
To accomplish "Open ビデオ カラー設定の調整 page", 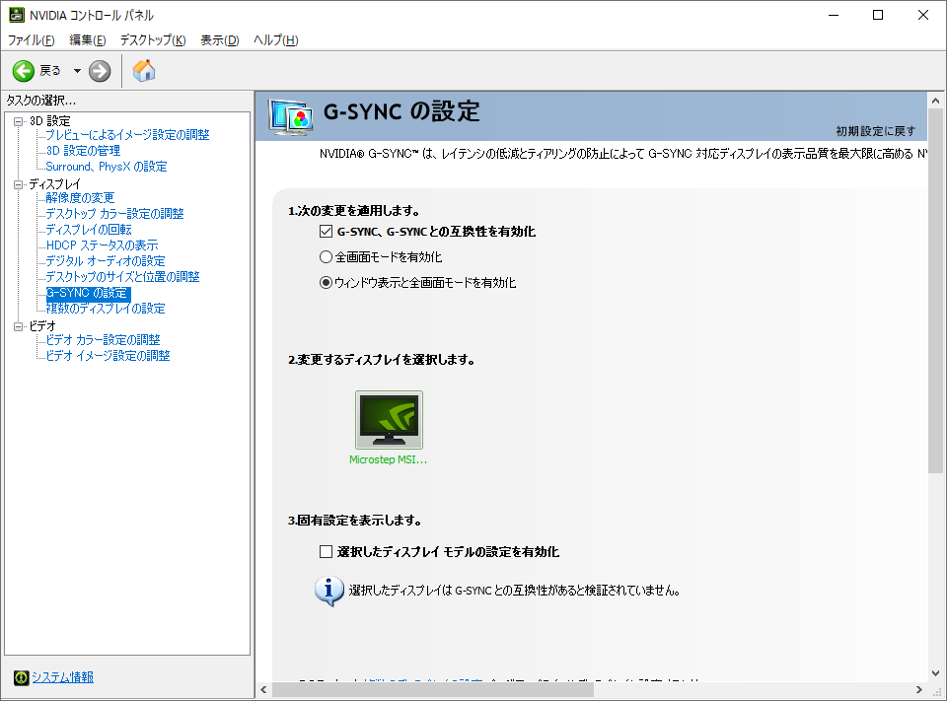I will pos(104,340).
